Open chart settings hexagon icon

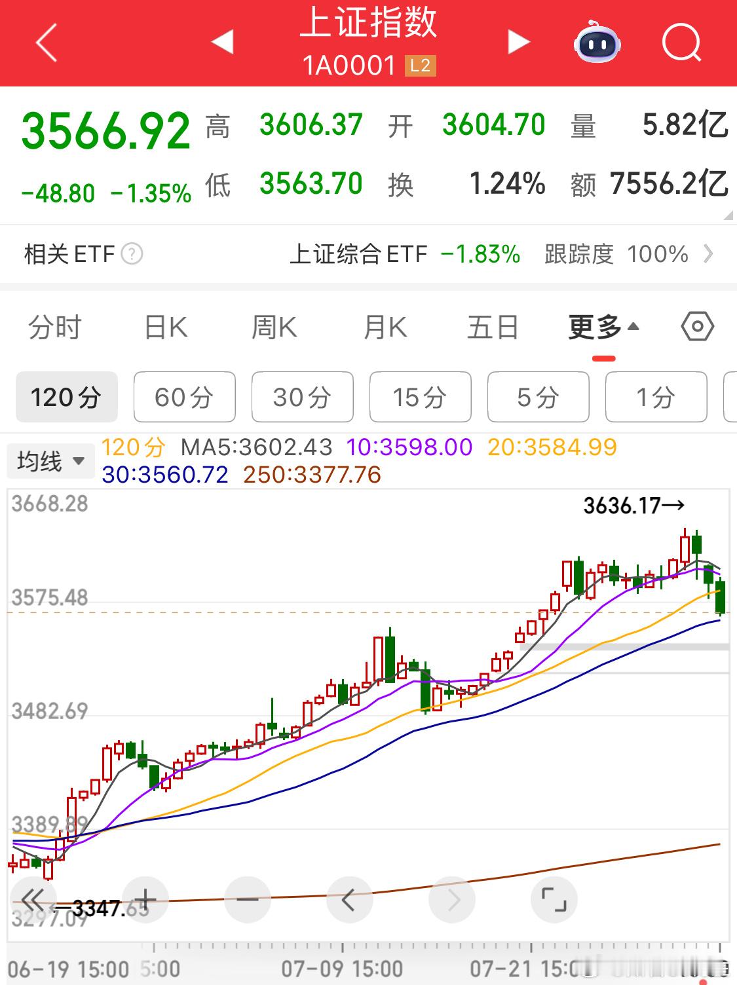(x=697, y=326)
